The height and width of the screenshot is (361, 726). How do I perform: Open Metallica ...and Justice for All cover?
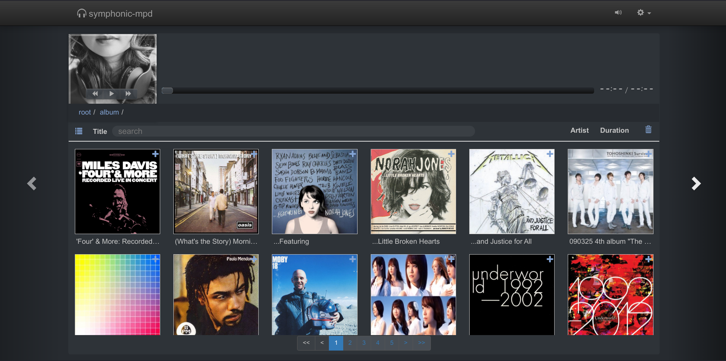[512, 192]
